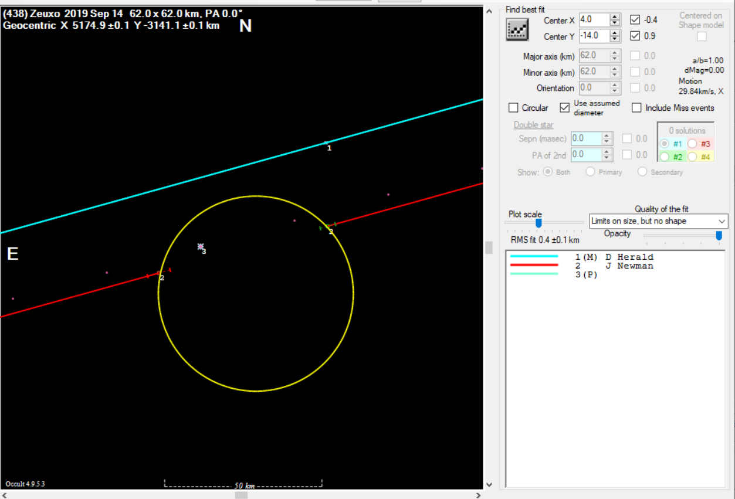Toggle the Center Y fit checkbox labeled 0.9
This screenshot has height=499, width=735.
pyautogui.click(x=635, y=36)
